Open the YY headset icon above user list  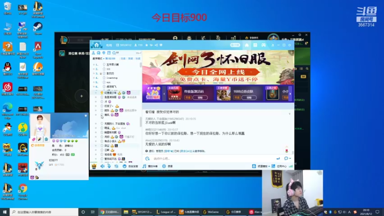click(x=98, y=53)
